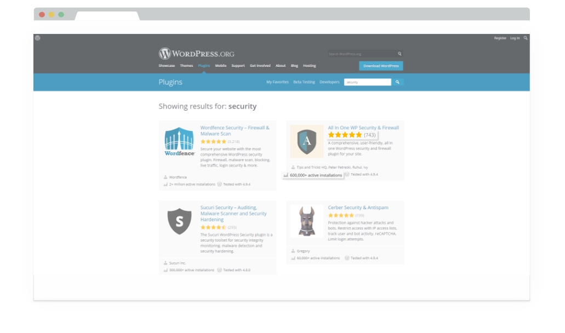This screenshot has width=565, height=333.
Task: Click the 2+ million active installations text
Action: (192, 185)
